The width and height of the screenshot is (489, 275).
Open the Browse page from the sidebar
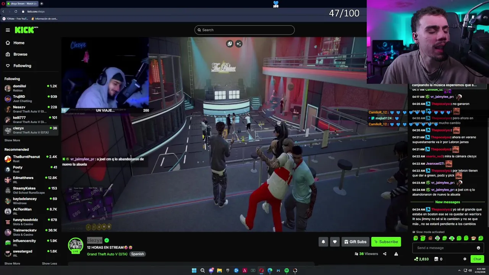point(17,54)
